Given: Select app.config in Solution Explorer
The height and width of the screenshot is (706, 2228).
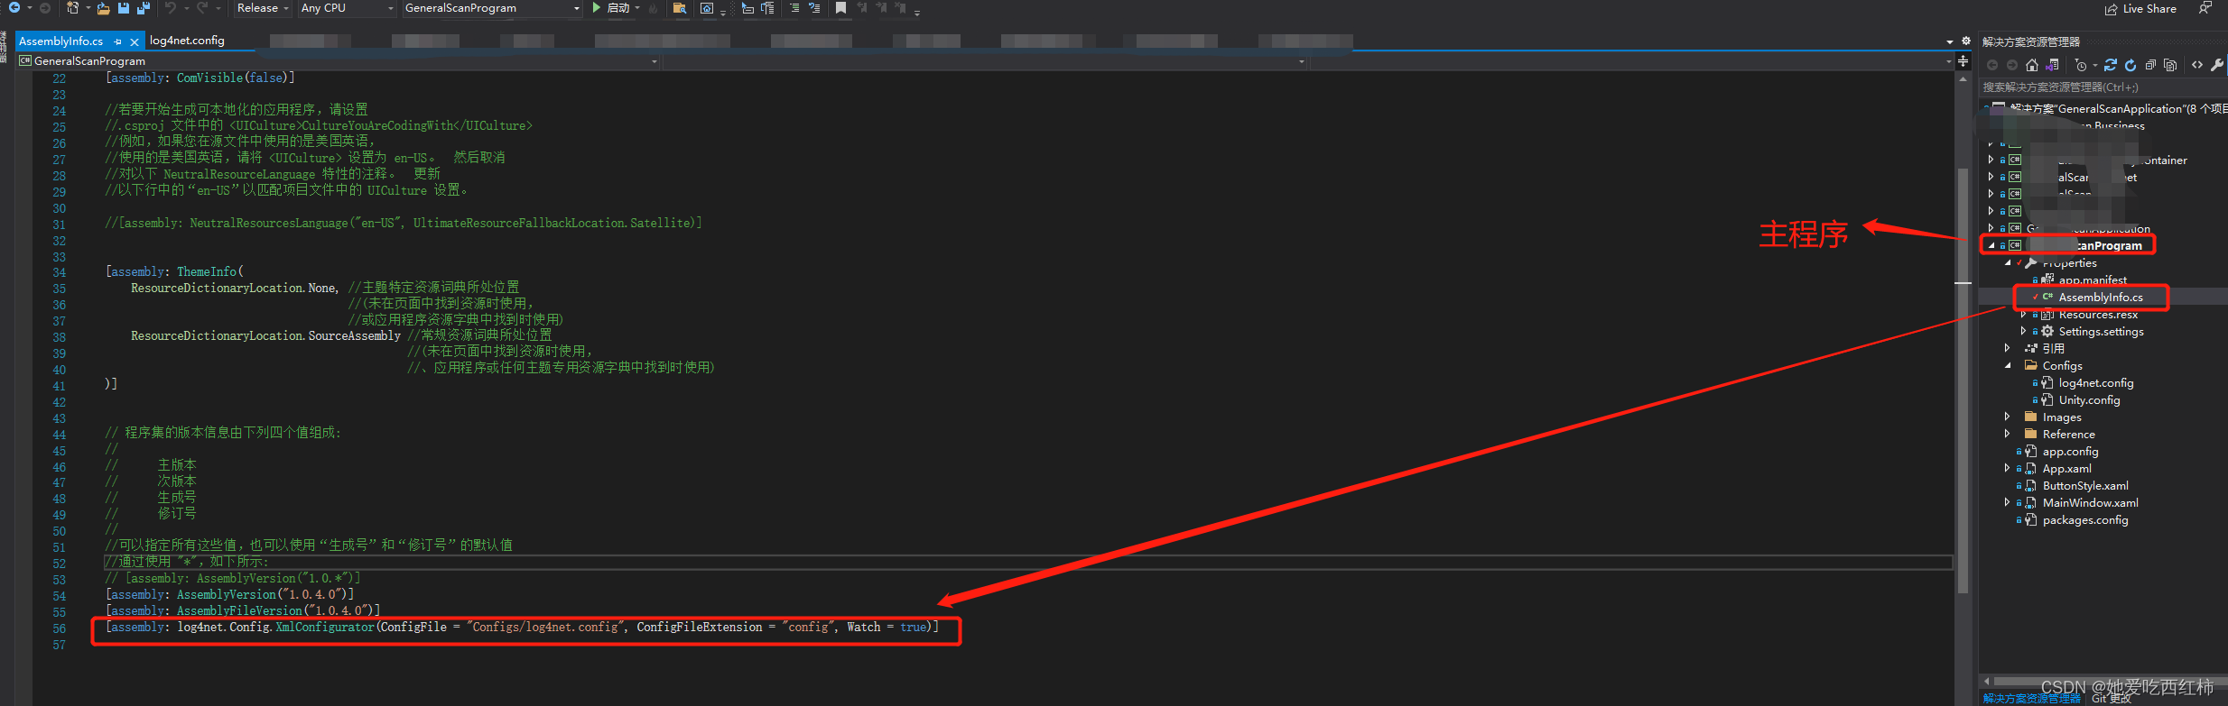Looking at the screenshot, I should coord(2071,452).
